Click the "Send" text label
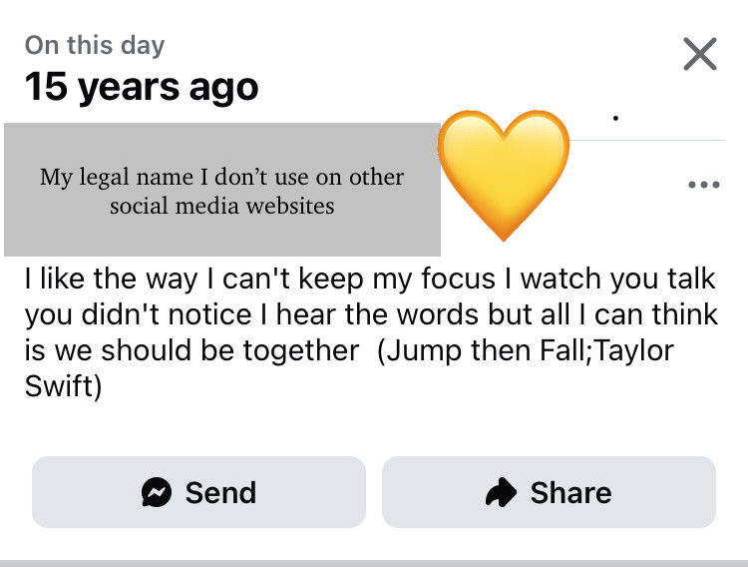Viewport: 748px width, 567px height. point(220,492)
